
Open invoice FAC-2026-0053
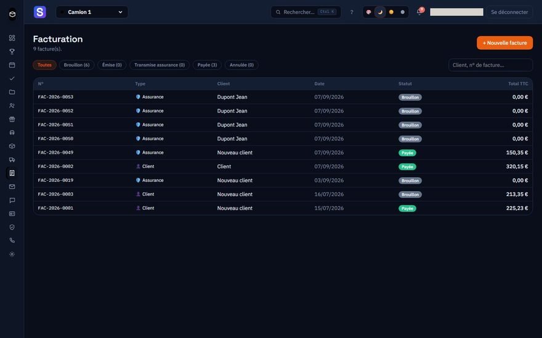pos(283,97)
